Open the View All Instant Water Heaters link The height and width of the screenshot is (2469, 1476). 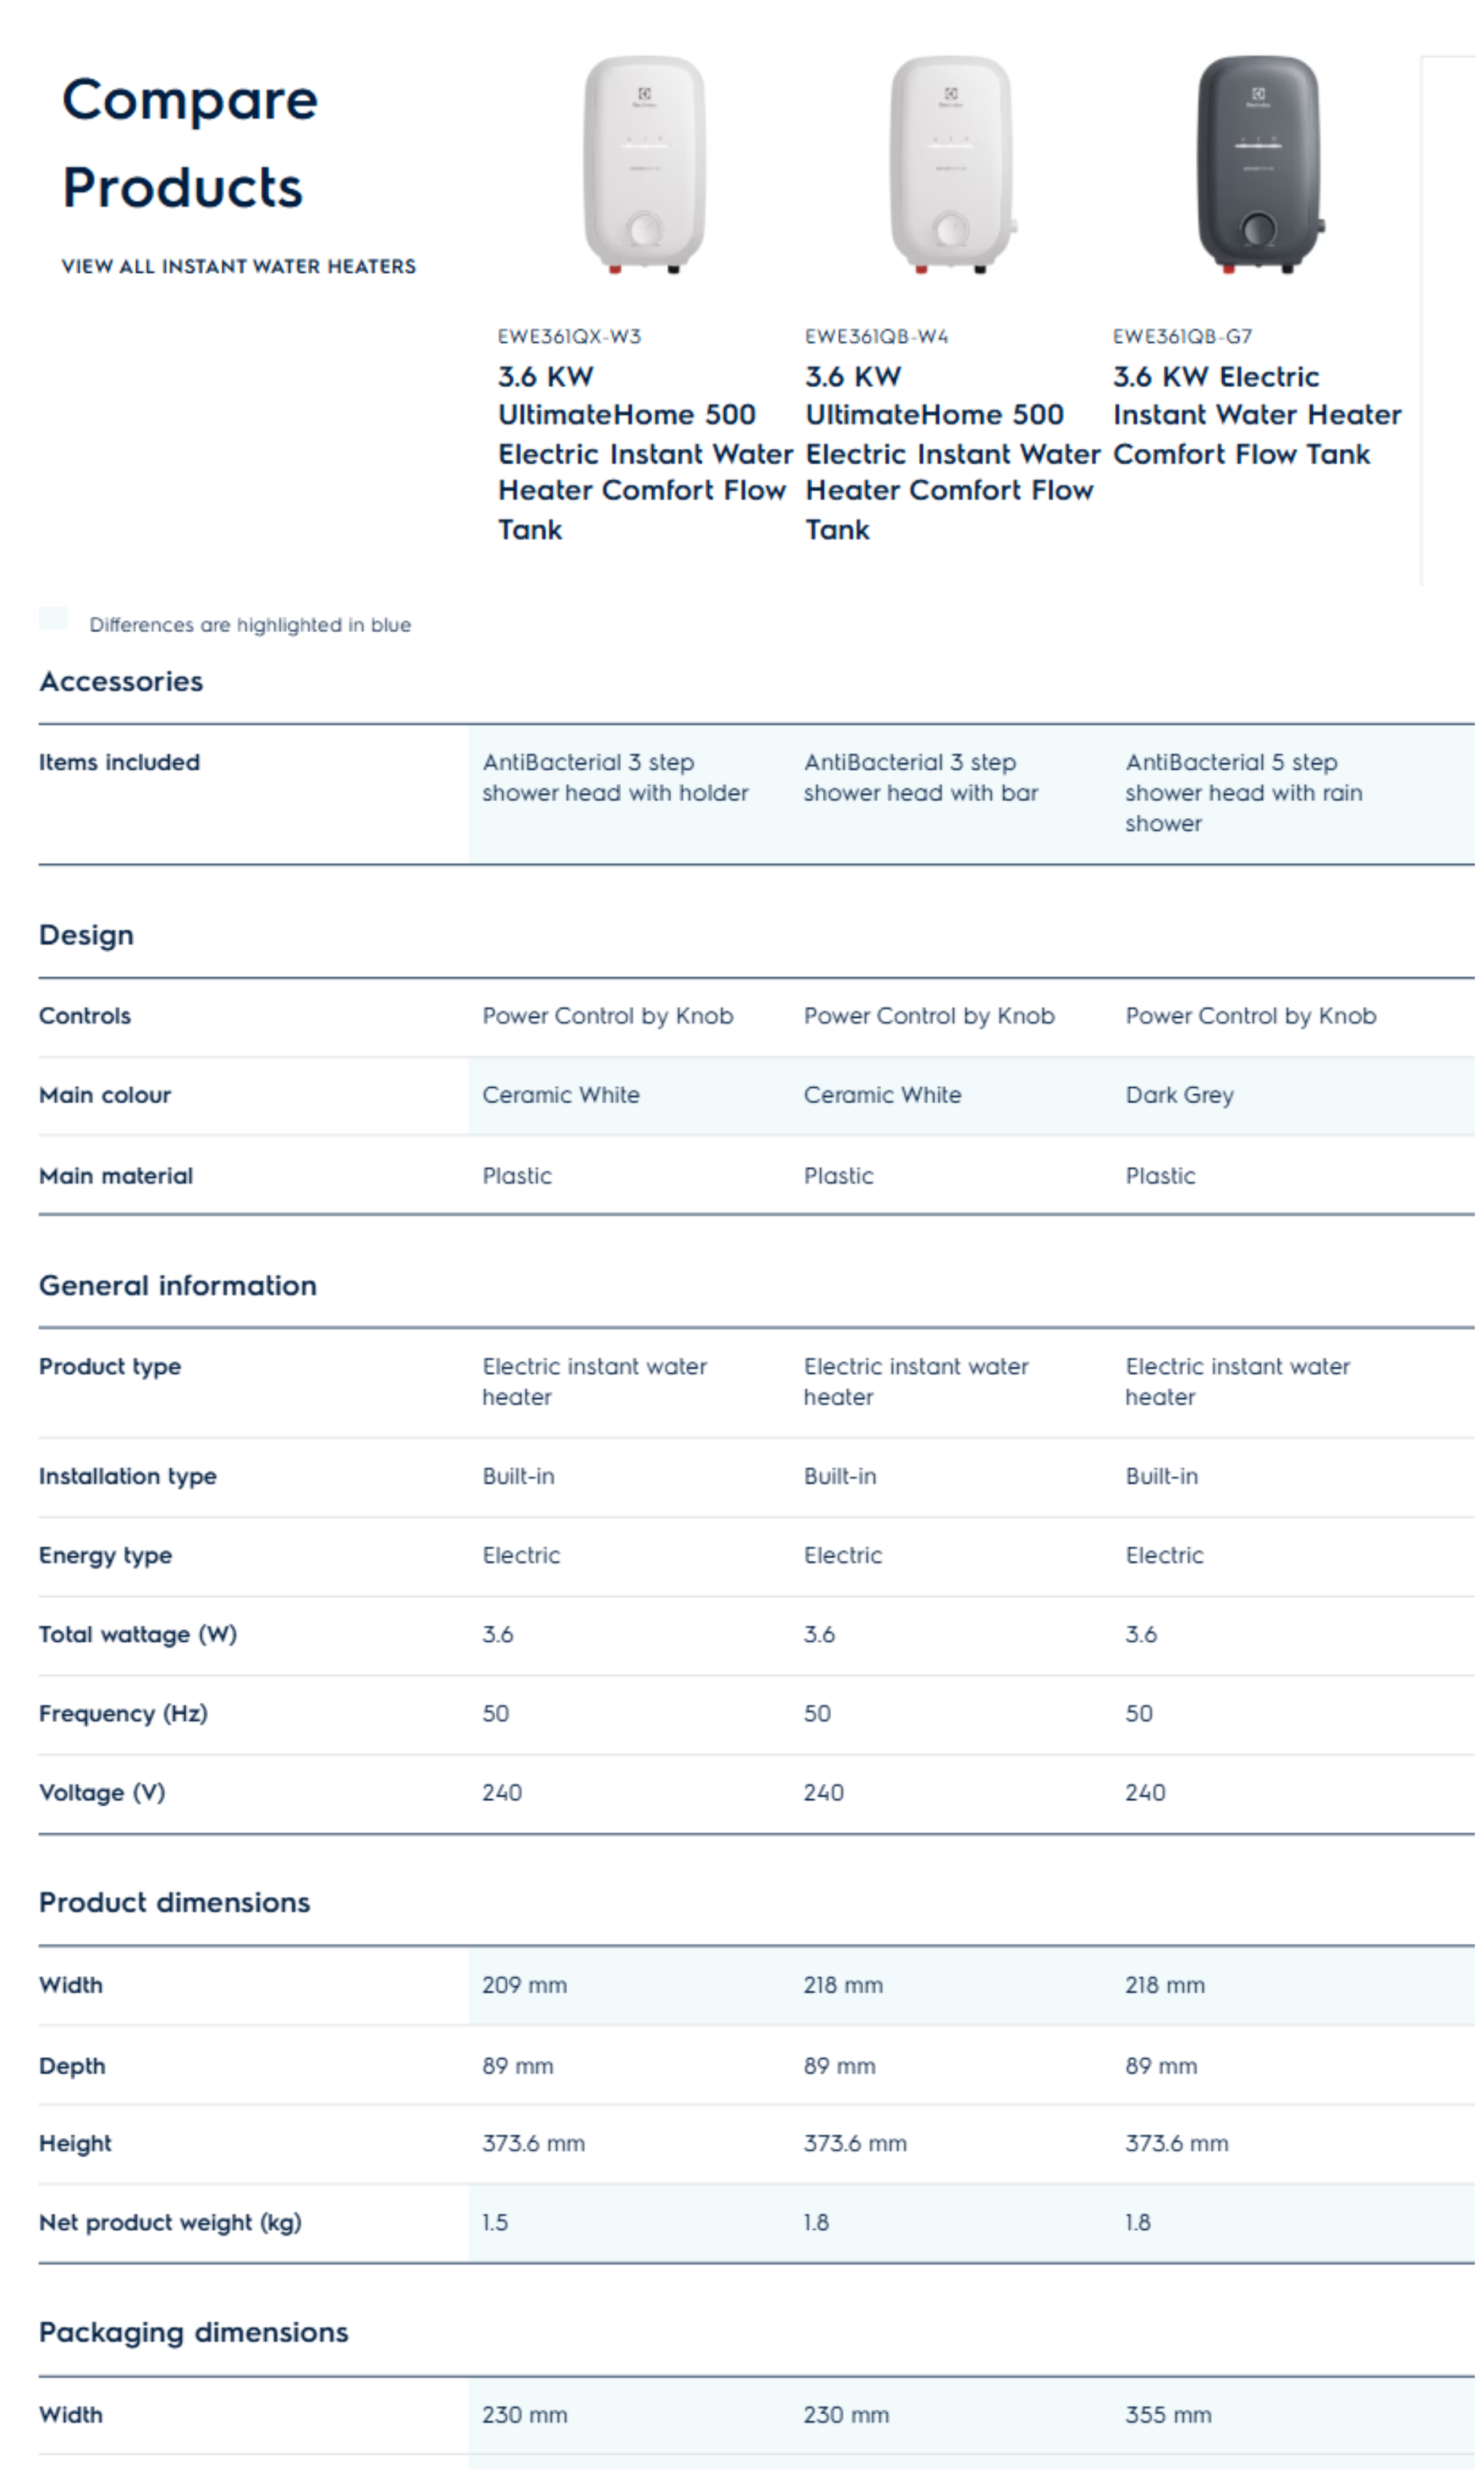click(239, 266)
